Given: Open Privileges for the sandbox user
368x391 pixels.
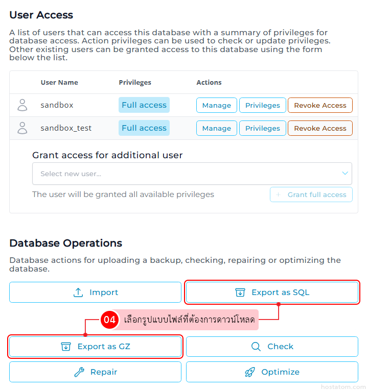Looking at the screenshot, I should (263, 105).
